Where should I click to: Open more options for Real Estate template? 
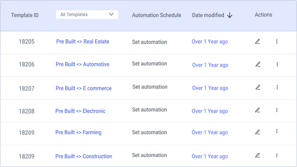277,42
